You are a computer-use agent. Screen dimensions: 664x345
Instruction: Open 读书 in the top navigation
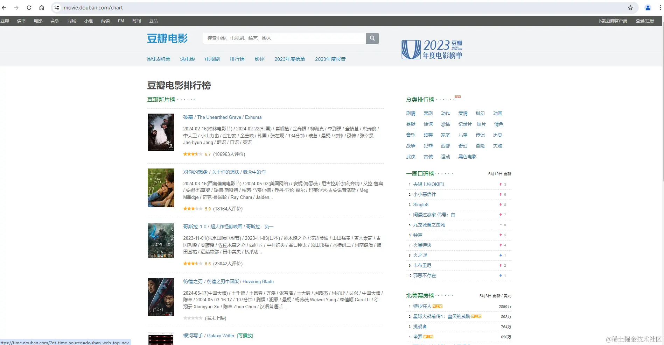21,21
